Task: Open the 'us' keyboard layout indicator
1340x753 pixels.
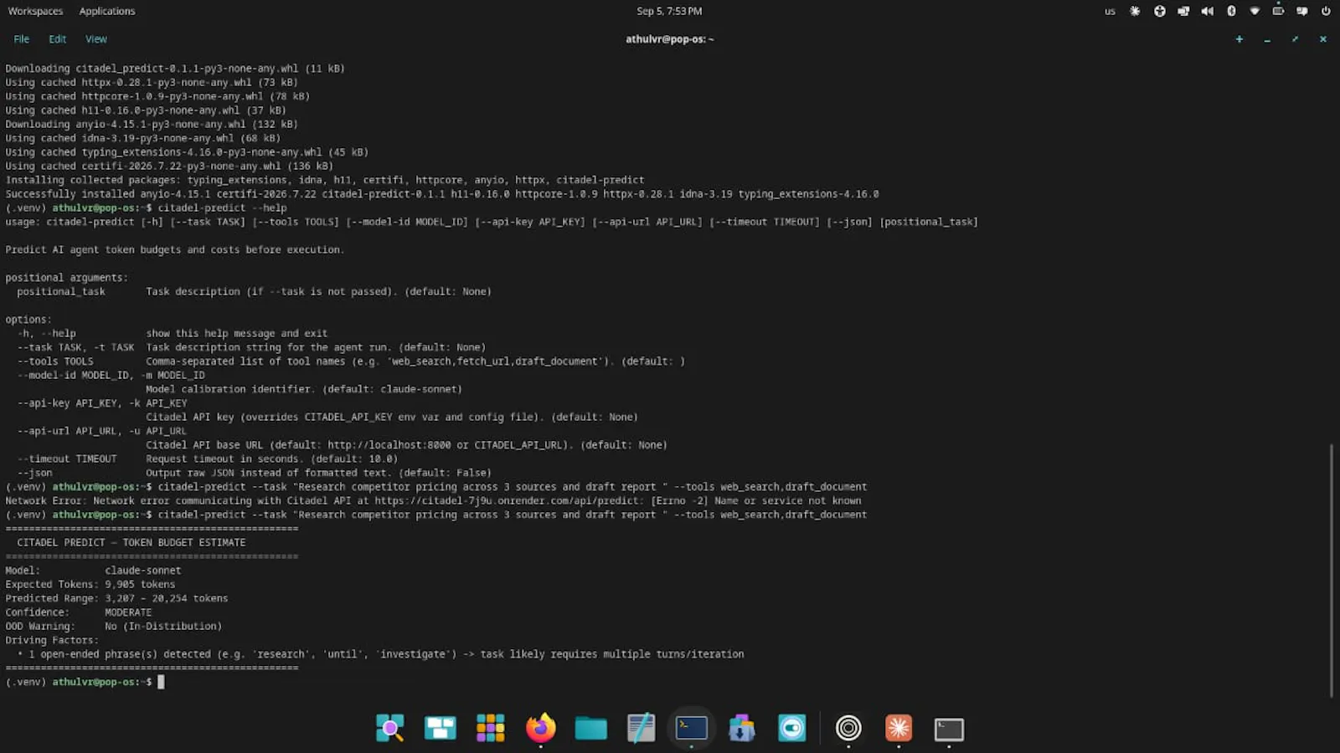Action: coord(1110,12)
